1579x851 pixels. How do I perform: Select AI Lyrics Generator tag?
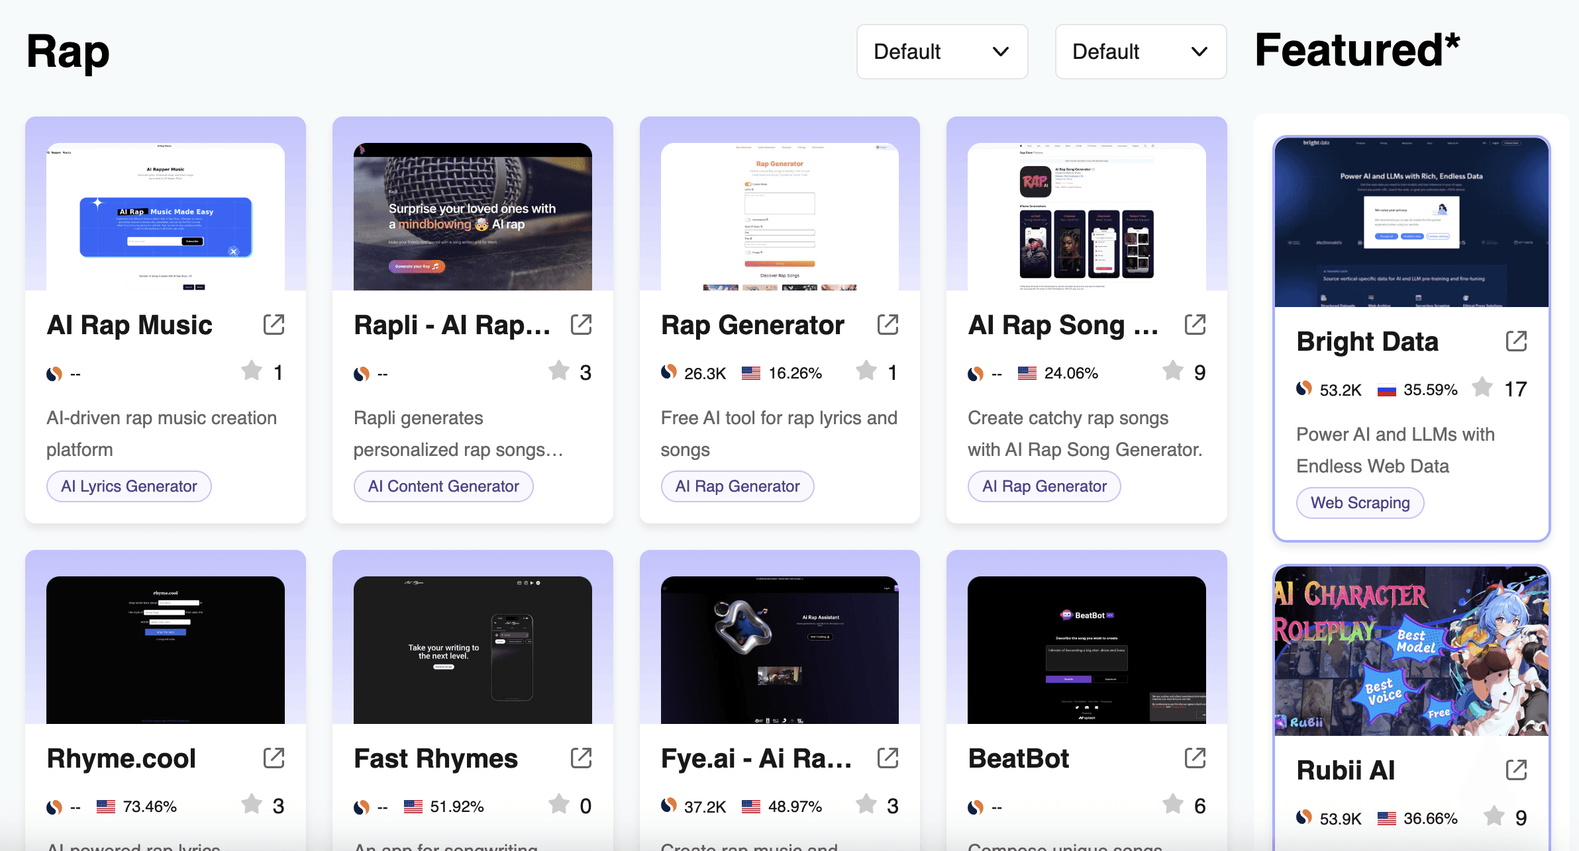[129, 486]
